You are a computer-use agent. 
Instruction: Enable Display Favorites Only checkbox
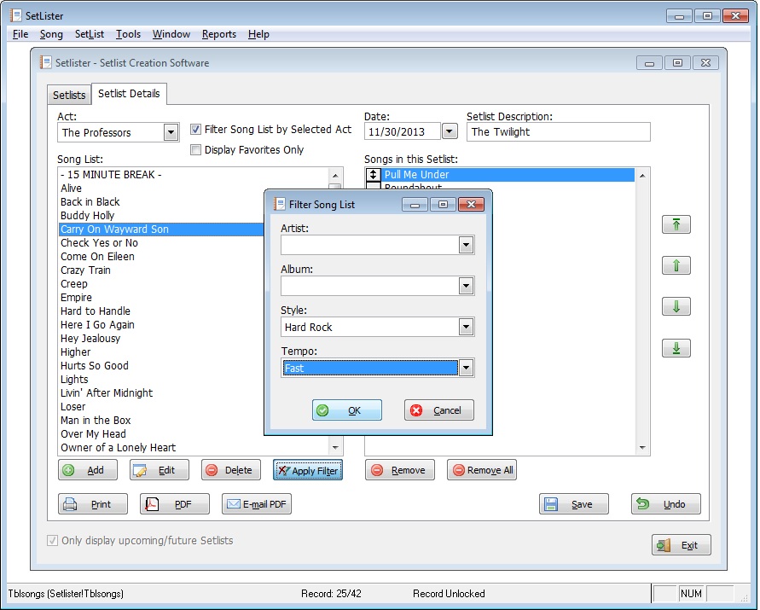196,150
